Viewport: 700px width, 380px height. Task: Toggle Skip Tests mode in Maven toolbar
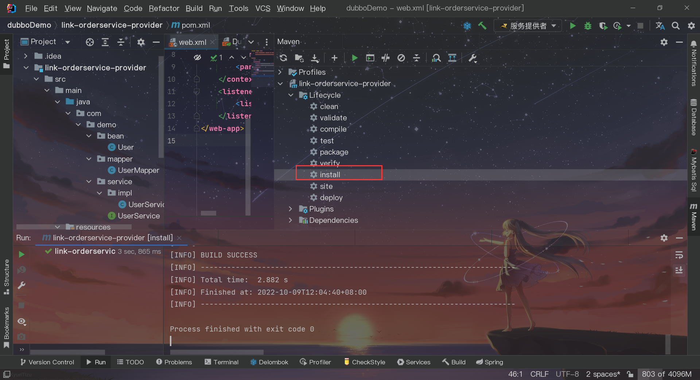(x=401, y=58)
